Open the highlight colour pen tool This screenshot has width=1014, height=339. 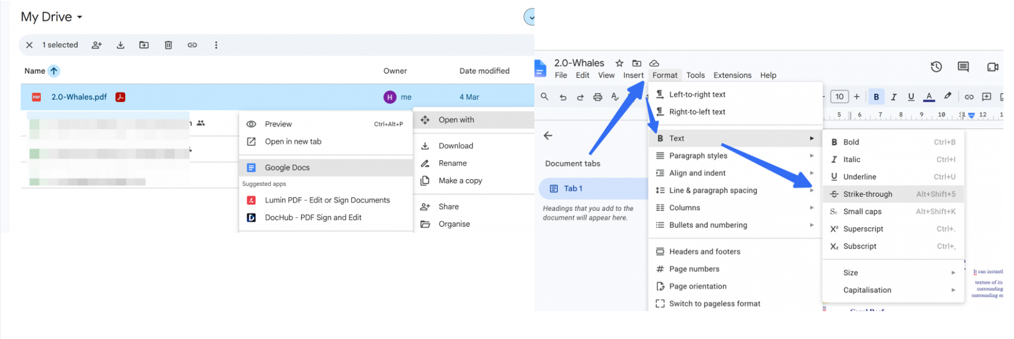coord(947,96)
